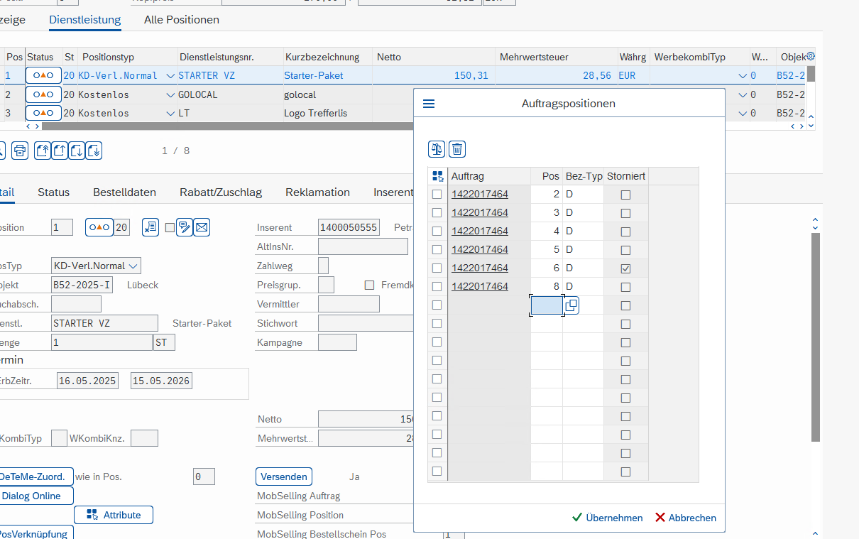The image size is (859, 539).
Task: Toggle the Storniert checkbox for Pos 2
Action: 625,195
